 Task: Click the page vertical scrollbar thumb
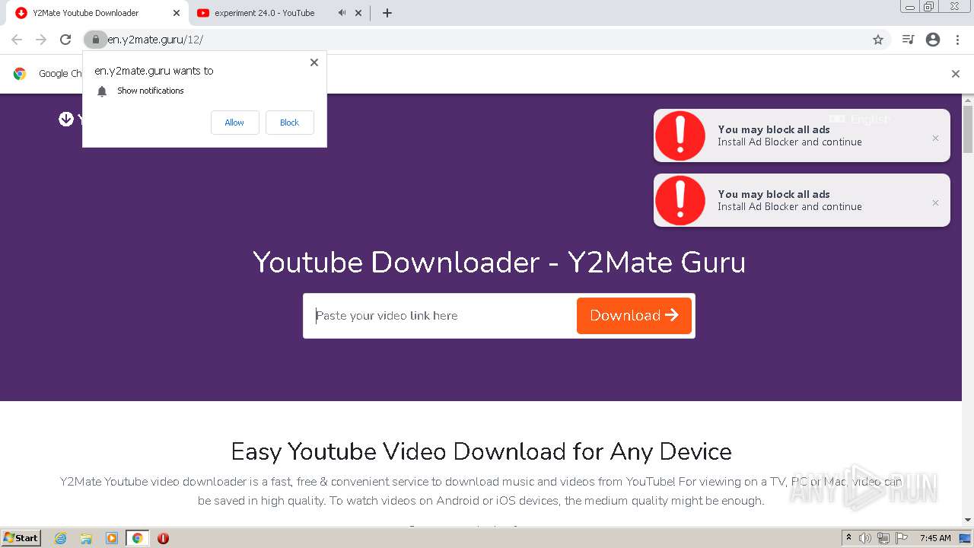[x=967, y=129]
